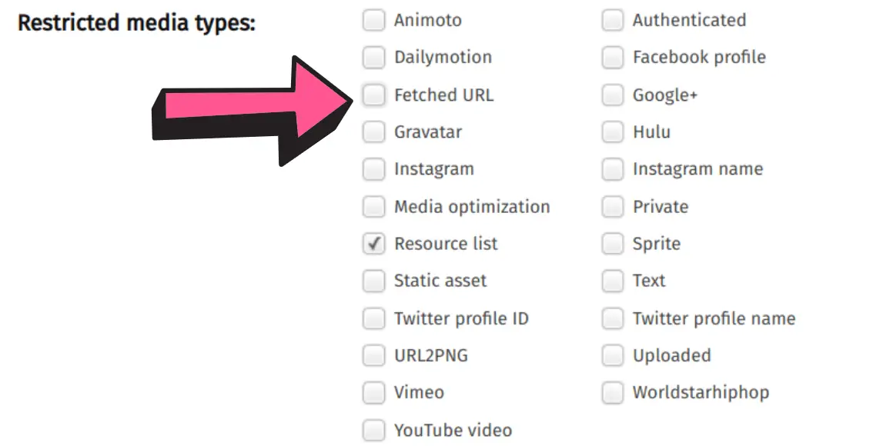Enable the Text media type checkbox

point(613,281)
